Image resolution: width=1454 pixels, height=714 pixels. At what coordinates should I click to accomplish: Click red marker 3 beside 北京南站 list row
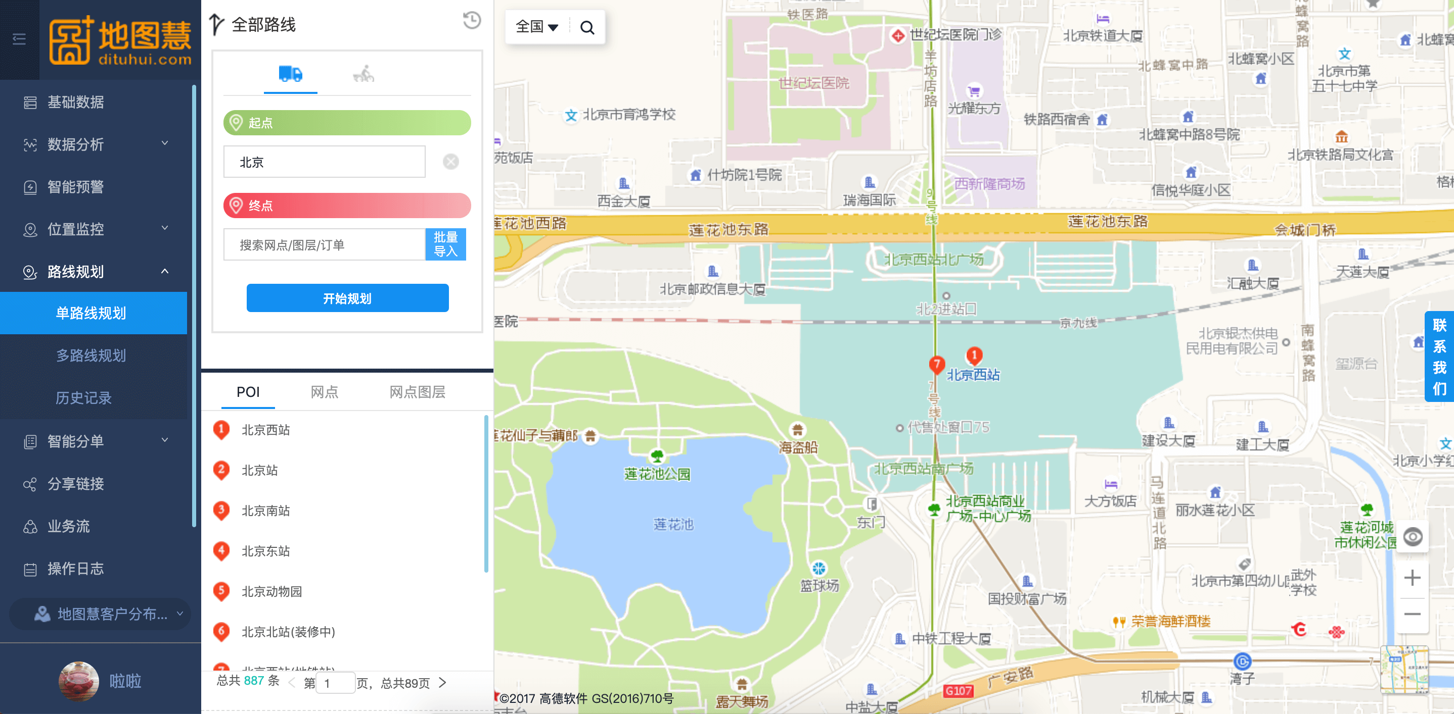221,511
